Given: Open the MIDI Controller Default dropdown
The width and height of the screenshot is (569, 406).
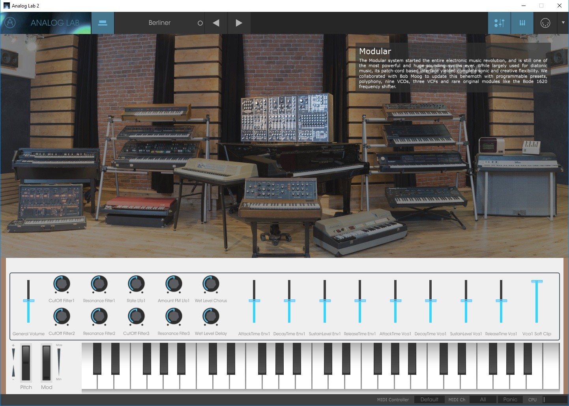Looking at the screenshot, I should 429,400.
